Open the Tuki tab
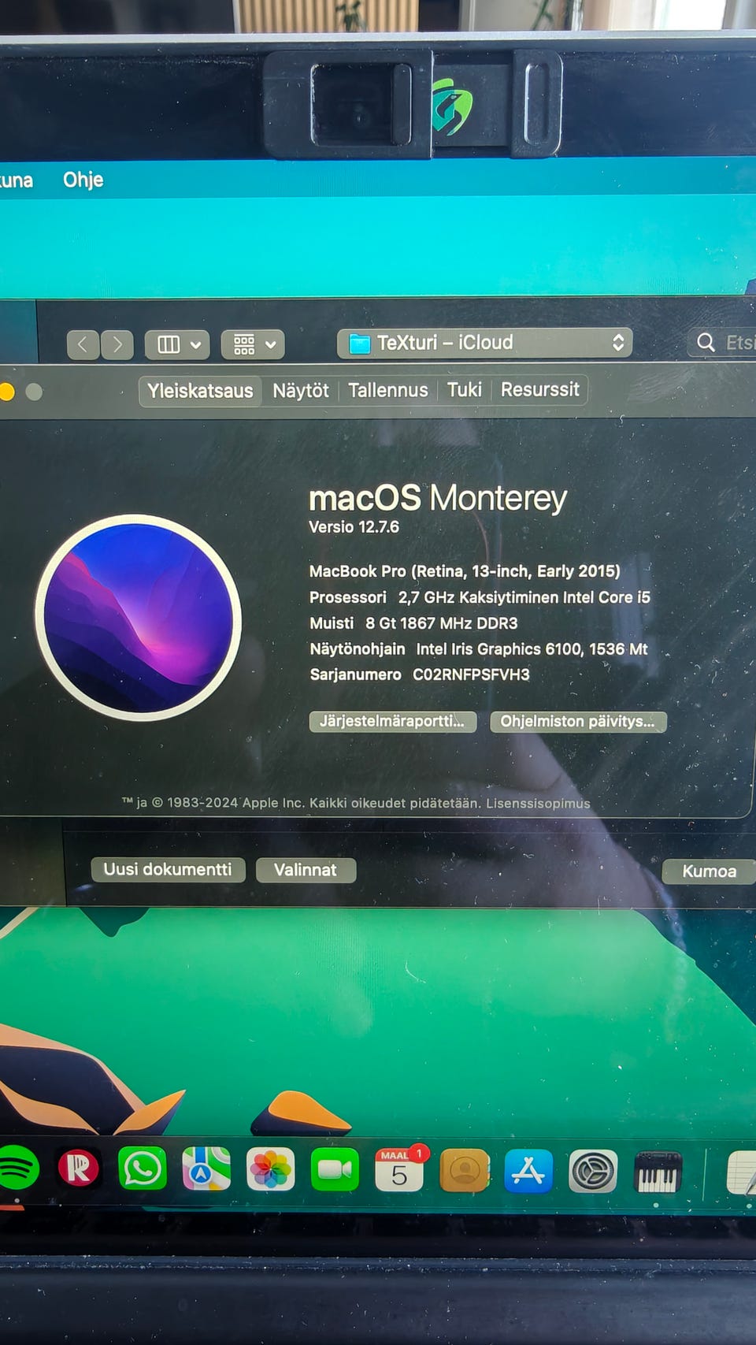This screenshot has height=1345, width=756. pyautogui.click(x=465, y=390)
